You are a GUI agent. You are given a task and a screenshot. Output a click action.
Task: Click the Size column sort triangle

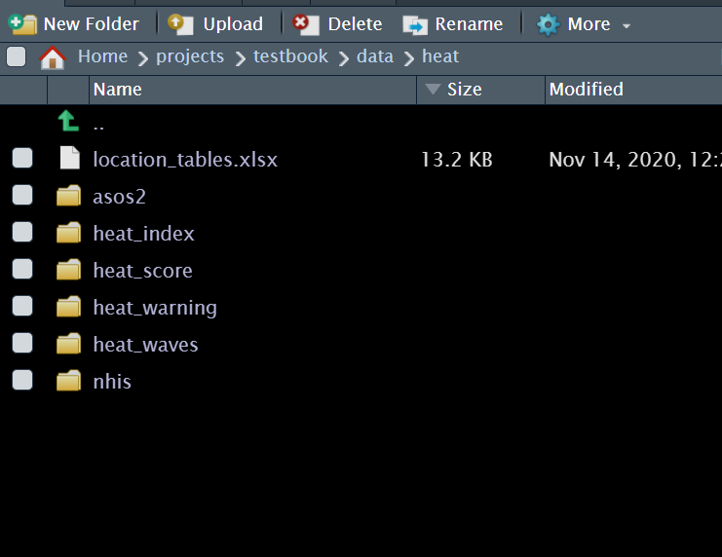coord(433,89)
